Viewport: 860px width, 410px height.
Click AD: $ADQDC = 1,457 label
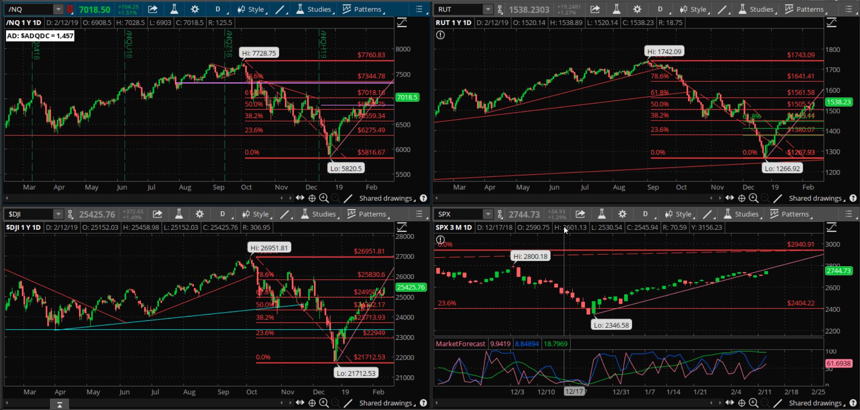[x=40, y=36]
